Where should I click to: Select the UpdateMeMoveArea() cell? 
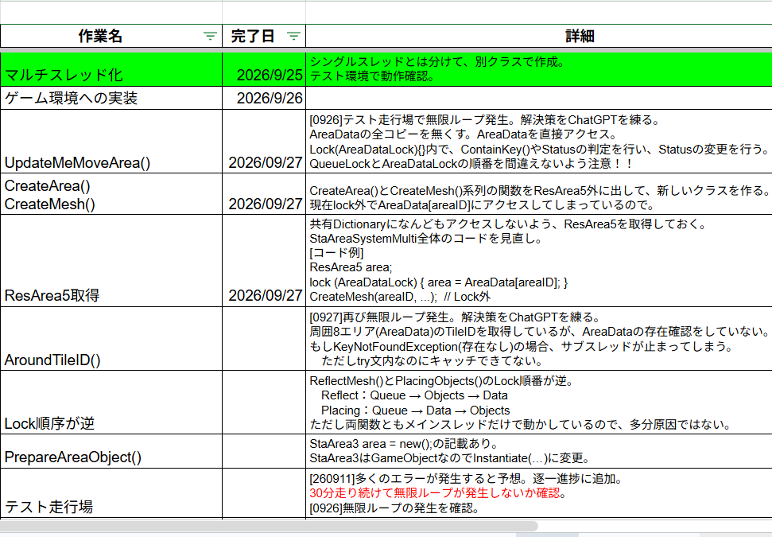point(111,142)
